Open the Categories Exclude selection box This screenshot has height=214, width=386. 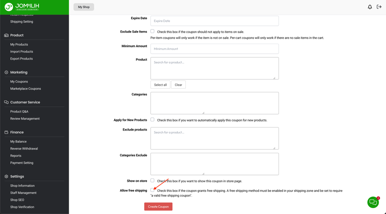pos(214,164)
